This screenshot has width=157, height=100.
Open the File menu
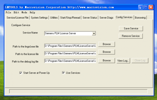coord(8,12)
